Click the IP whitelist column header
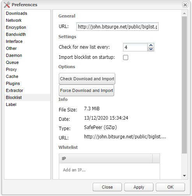Screen dimensions: 192x196 point(106,159)
